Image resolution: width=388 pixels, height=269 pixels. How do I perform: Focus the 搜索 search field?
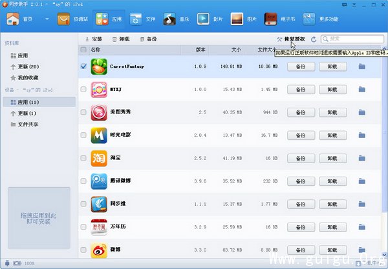(x=352, y=39)
